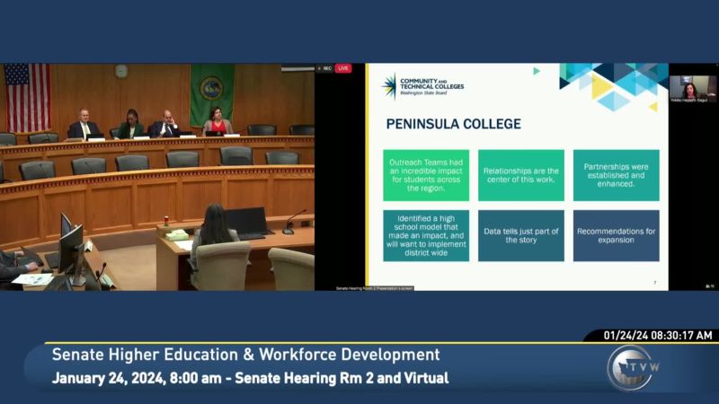The width and height of the screenshot is (719, 404).
Task: Click the 01/24/24 08:30:17 AM timestamp
Action: [658, 335]
